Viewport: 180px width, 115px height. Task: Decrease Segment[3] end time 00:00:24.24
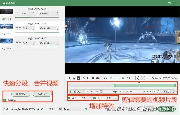(57, 44)
